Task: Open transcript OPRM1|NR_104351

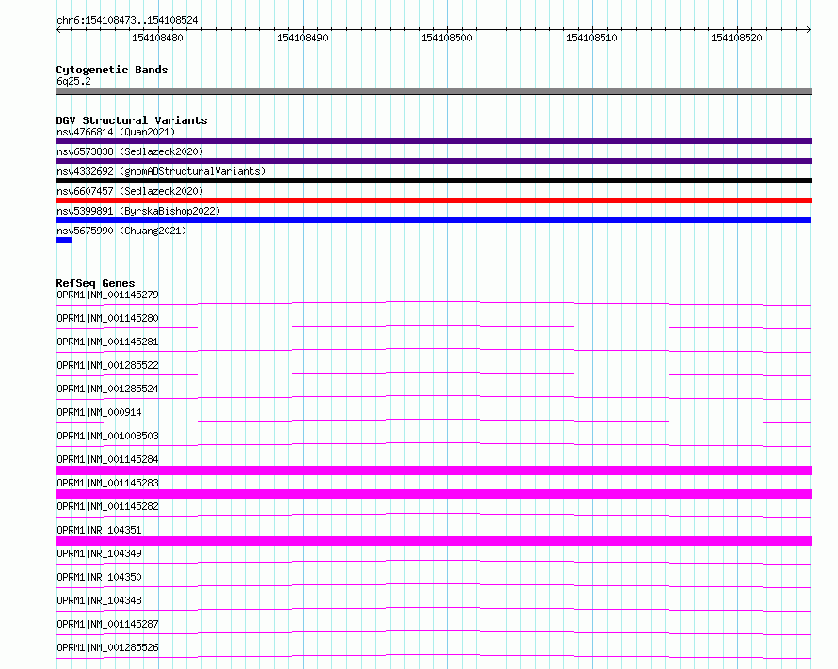Action: tap(99, 530)
